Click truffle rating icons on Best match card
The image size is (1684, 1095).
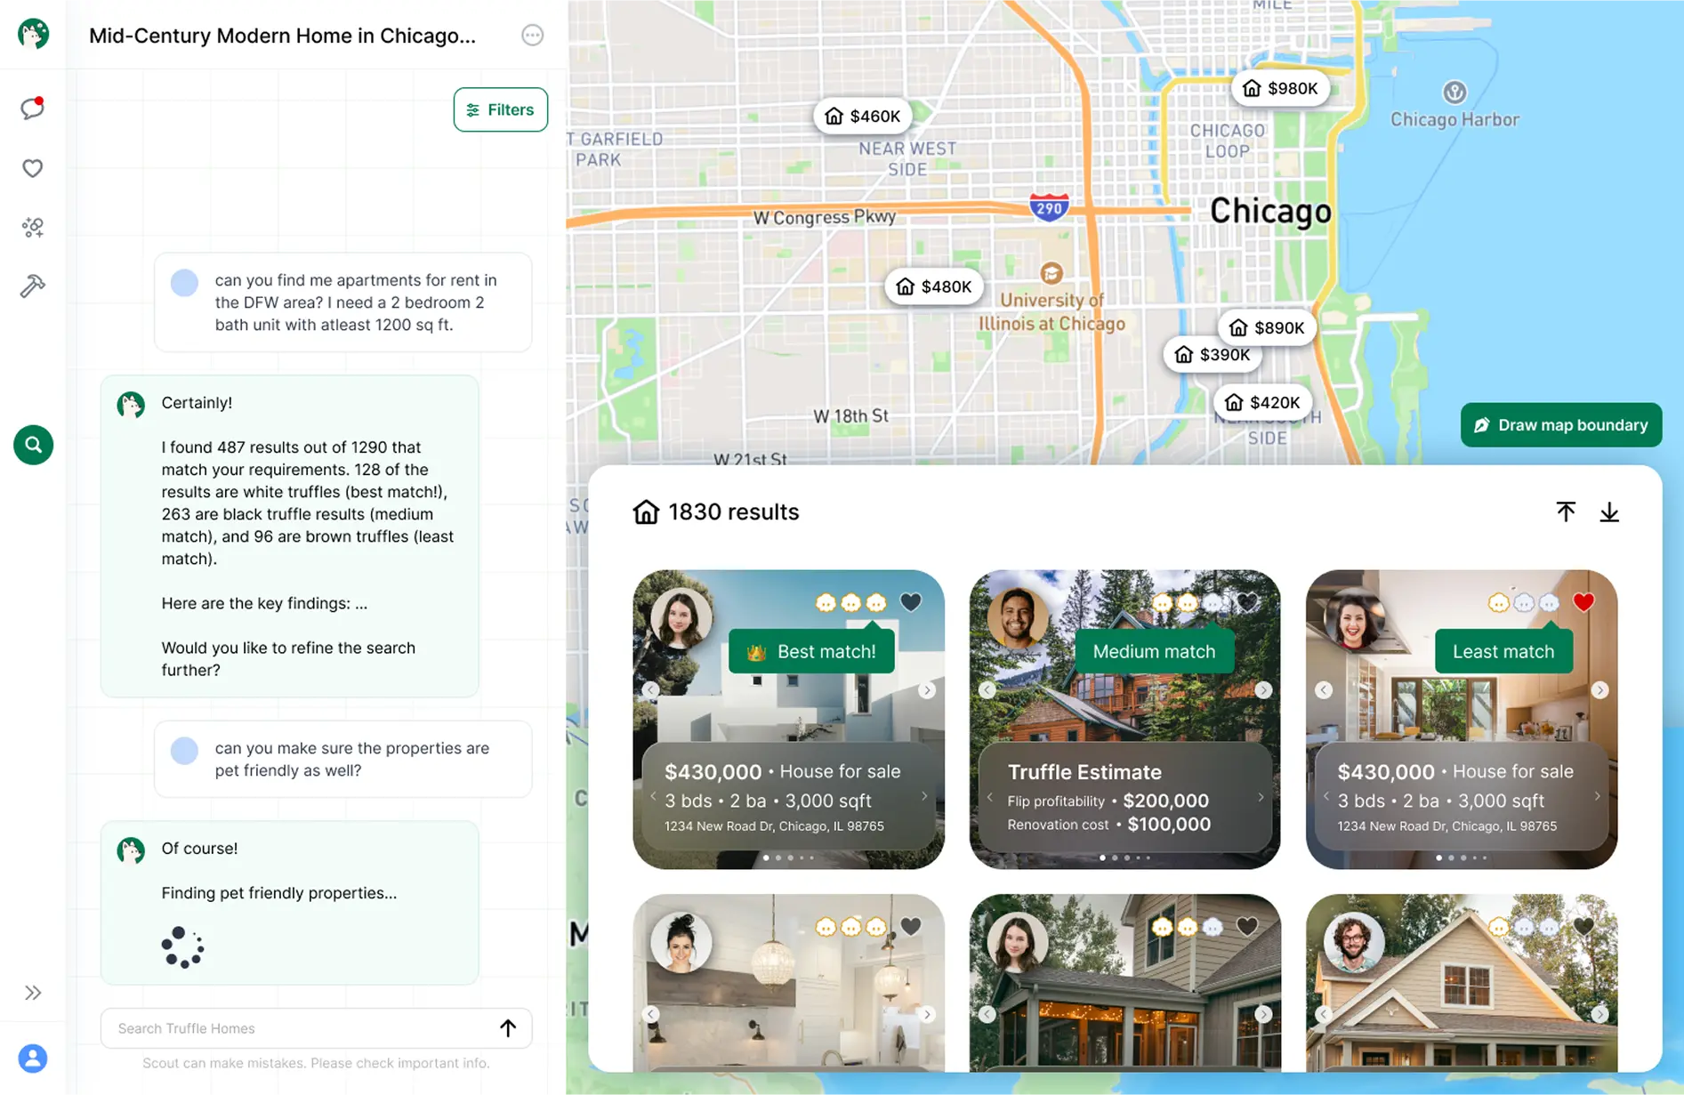coord(851,603)
